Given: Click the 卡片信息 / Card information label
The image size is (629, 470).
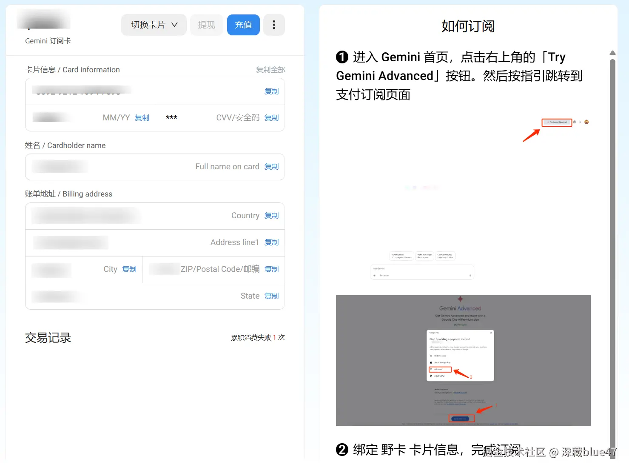Looking at the screenshot, I should point(72,70).
